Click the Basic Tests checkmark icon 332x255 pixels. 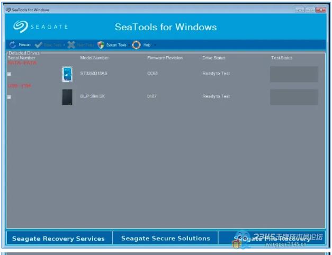(x=38, y=45)
